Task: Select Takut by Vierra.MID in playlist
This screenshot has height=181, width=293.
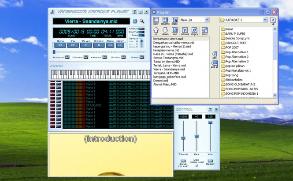Action: coord(167,62)
